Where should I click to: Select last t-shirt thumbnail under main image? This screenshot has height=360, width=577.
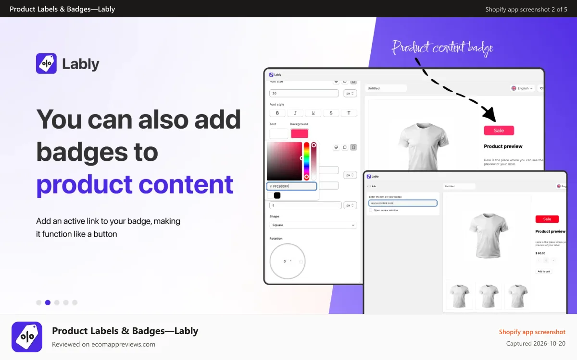[x=517, y=296]
